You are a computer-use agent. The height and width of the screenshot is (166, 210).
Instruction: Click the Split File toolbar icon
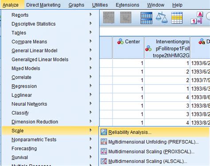click(146, 18)
